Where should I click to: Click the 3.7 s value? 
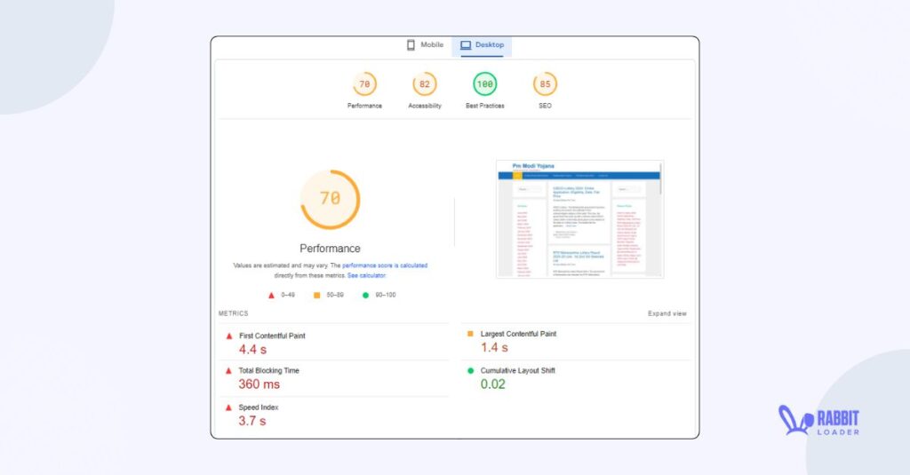(x=251, y=421)
